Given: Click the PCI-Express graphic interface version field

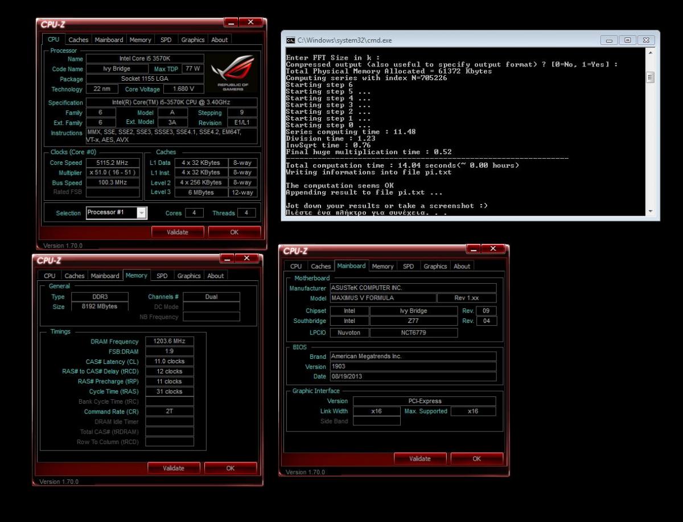Looking at the screenshot, I should [425, 401].
